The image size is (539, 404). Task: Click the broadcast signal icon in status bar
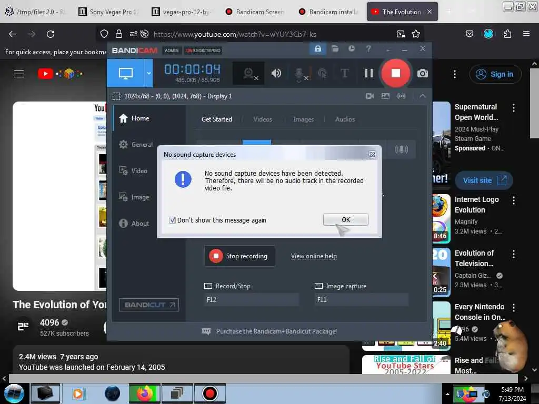coord(401,96)
